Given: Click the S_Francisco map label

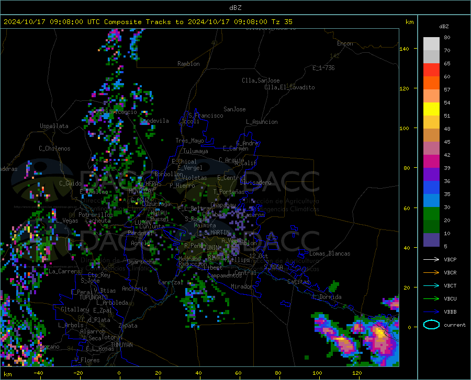Looking at the screenshot, I should pos(206,116).
